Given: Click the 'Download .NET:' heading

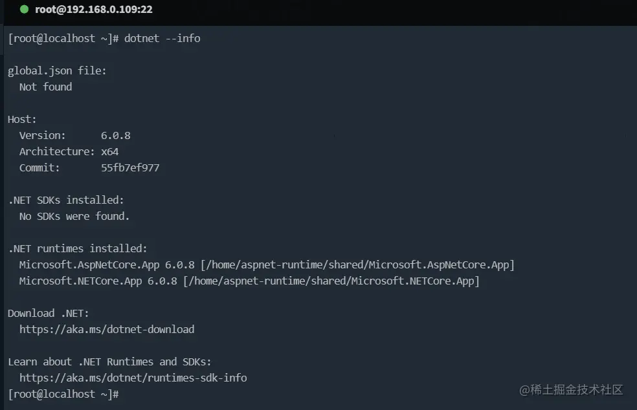Looking at the screenshot, I should point(49,314).
